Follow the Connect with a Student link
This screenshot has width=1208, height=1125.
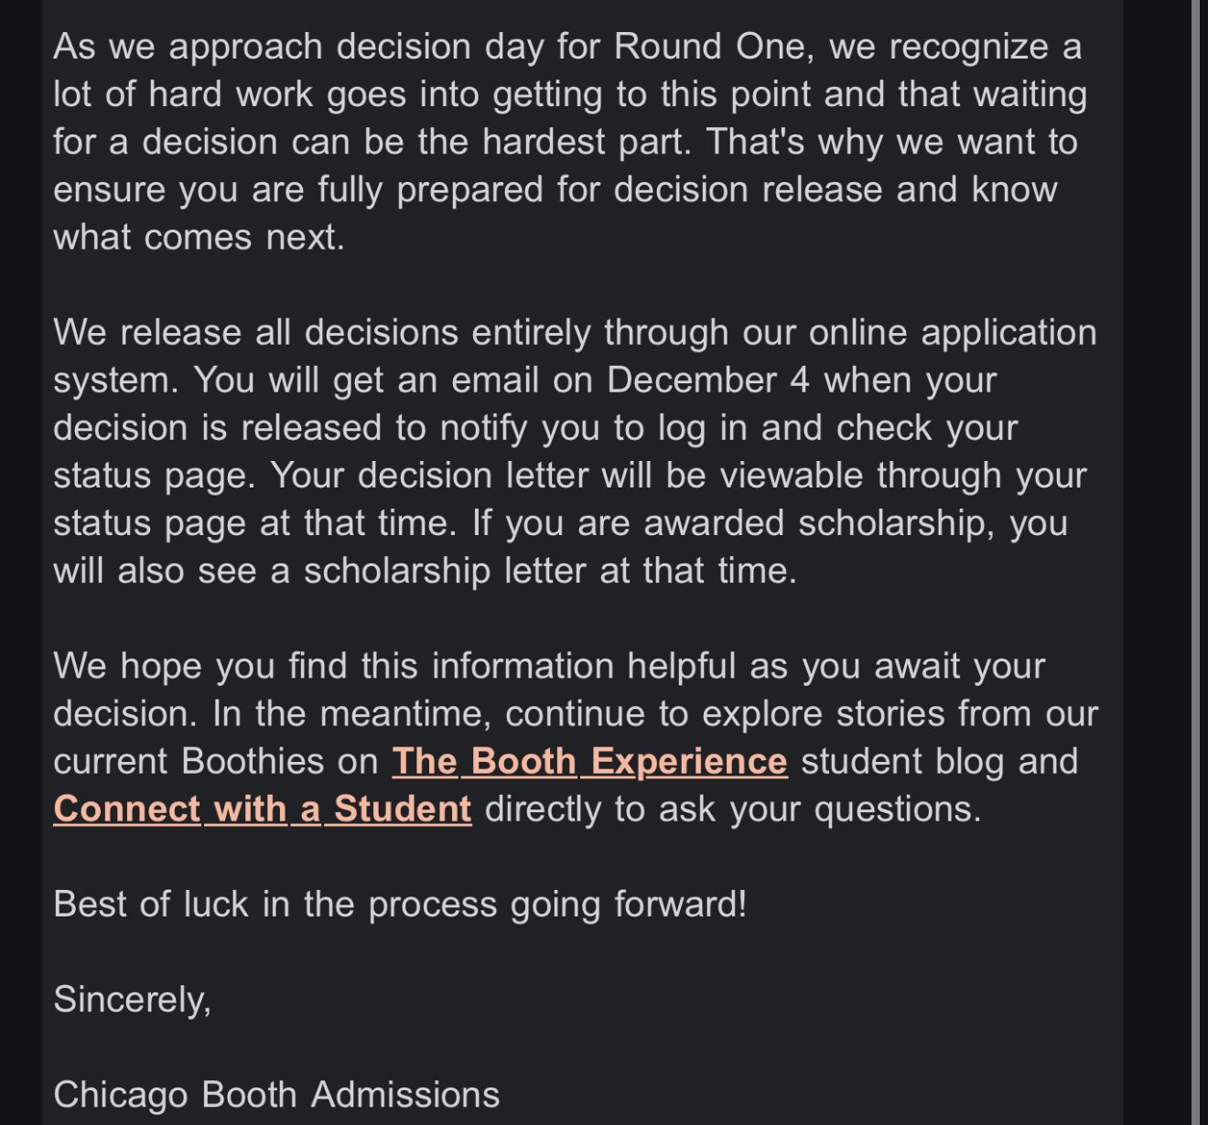pyautogui.click(x=263, y=809)
